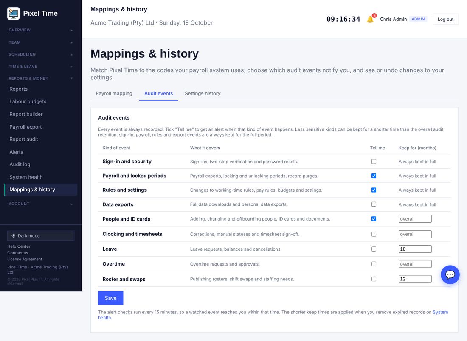
Task: Open System health in the sidebar
Action: [x=41, y=177]
